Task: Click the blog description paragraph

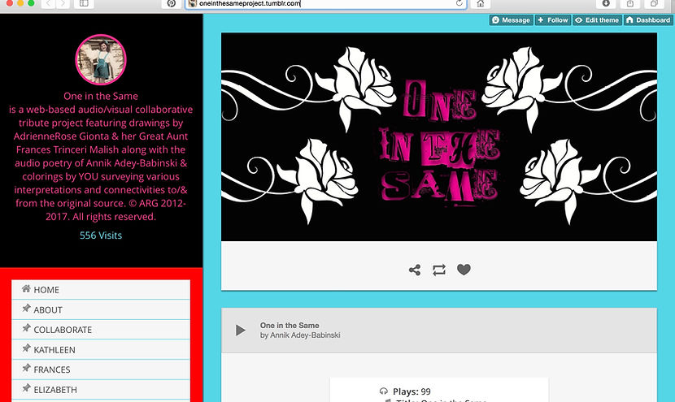Action: pos(101,163)
